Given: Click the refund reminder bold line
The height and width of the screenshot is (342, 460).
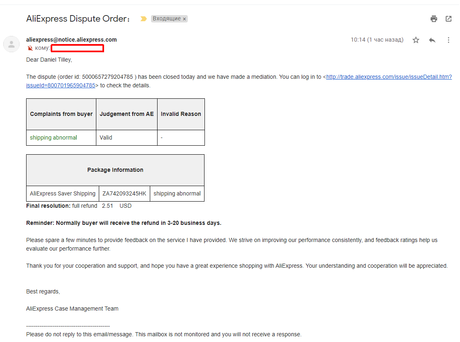Looking at the screenshot, I should [x=124, y=223].
